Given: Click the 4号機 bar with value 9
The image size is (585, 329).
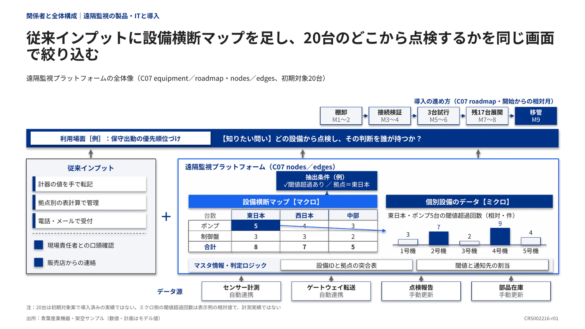Looking at the screenshot, I should 500,237.
